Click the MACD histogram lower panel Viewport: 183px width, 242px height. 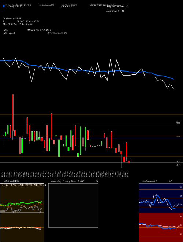[22, 227]
